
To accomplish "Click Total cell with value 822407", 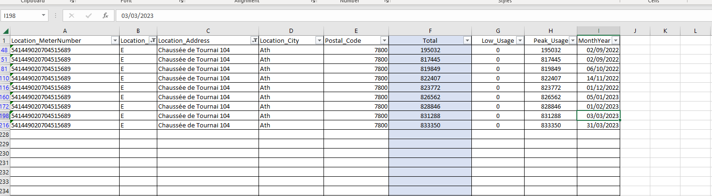I will coord(430,78).
